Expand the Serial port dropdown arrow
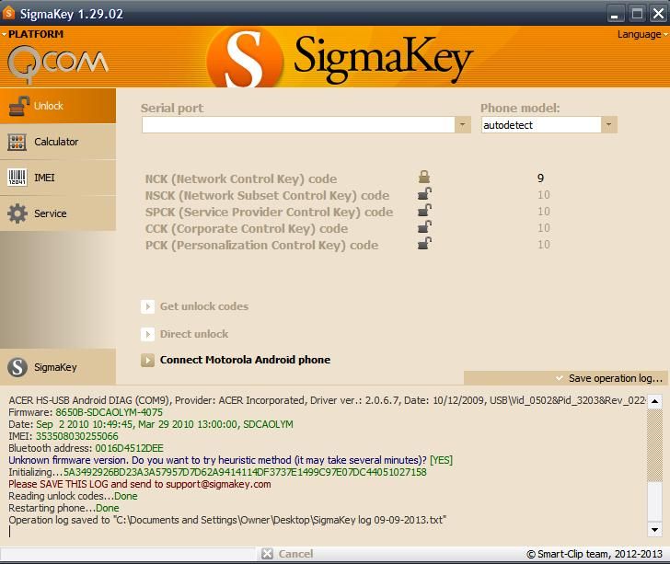The width and height of the screenshot is (670, 564). [x=462, y=125]
